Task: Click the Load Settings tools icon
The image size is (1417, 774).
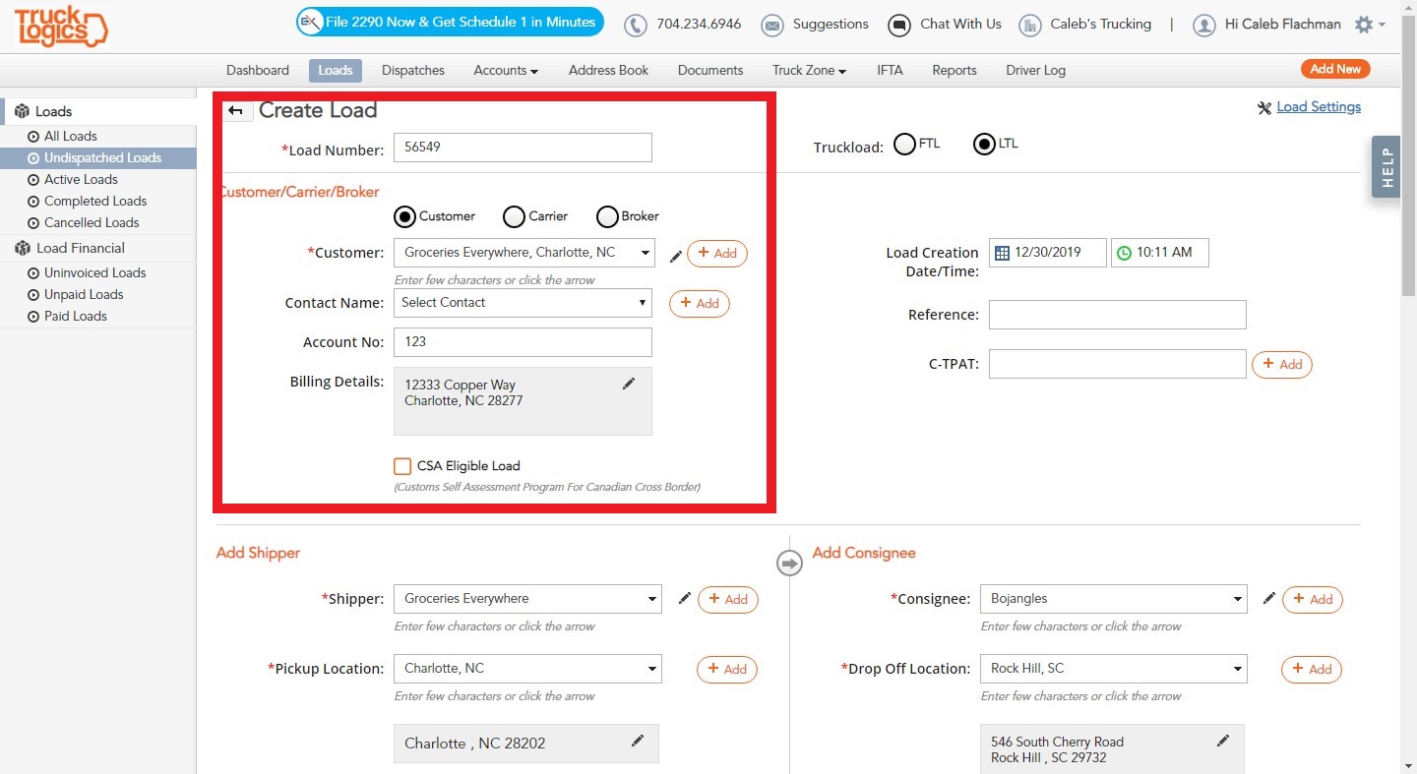Action: [1264, 108]
